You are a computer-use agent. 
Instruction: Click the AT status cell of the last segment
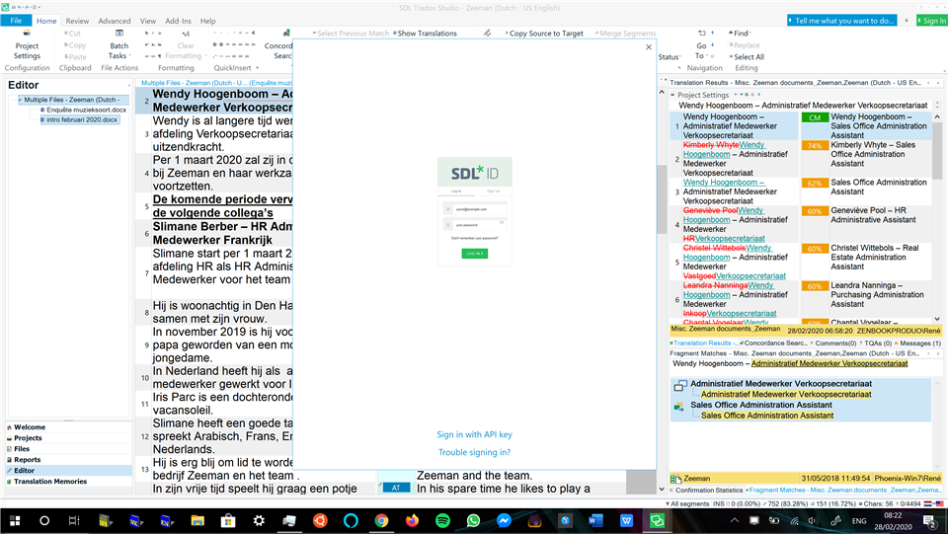(396, 488)
